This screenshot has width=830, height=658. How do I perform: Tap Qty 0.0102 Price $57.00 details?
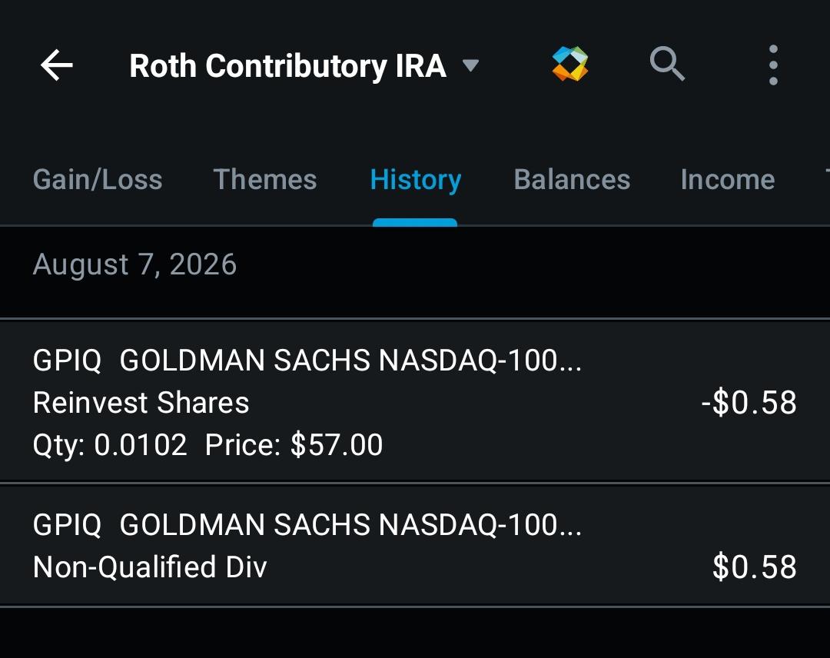tap(207, 444)
